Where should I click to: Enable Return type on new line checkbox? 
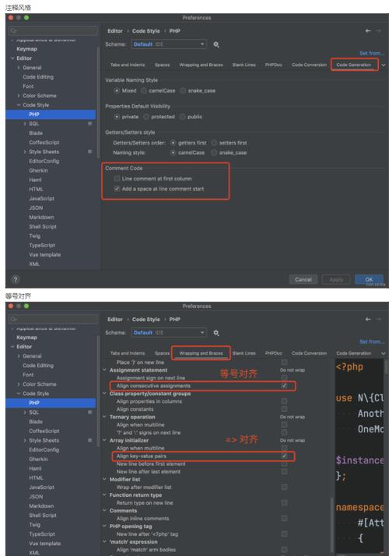(x=284, y=503)
